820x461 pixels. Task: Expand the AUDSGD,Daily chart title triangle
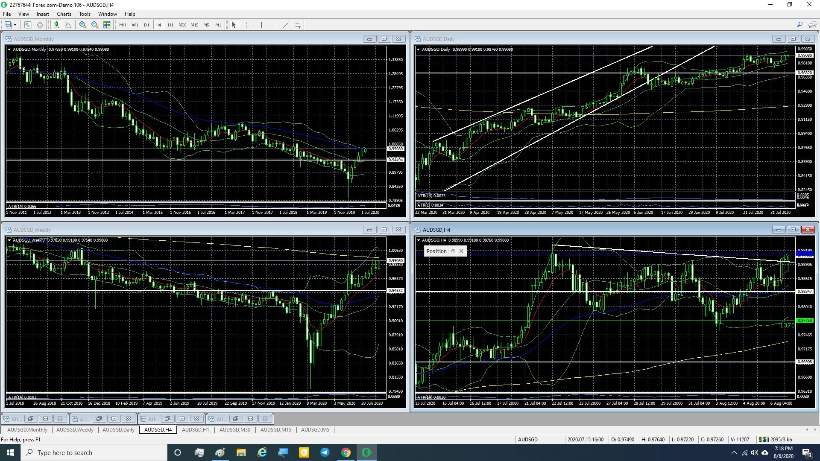coord(418,50)
